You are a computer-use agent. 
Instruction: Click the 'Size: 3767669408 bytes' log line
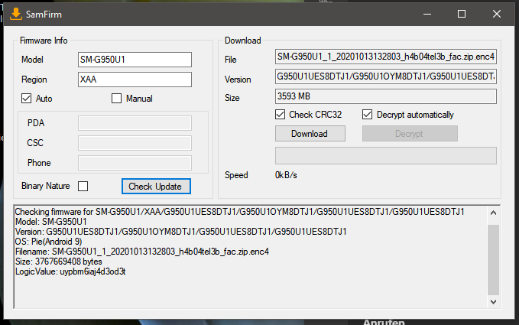59,262
